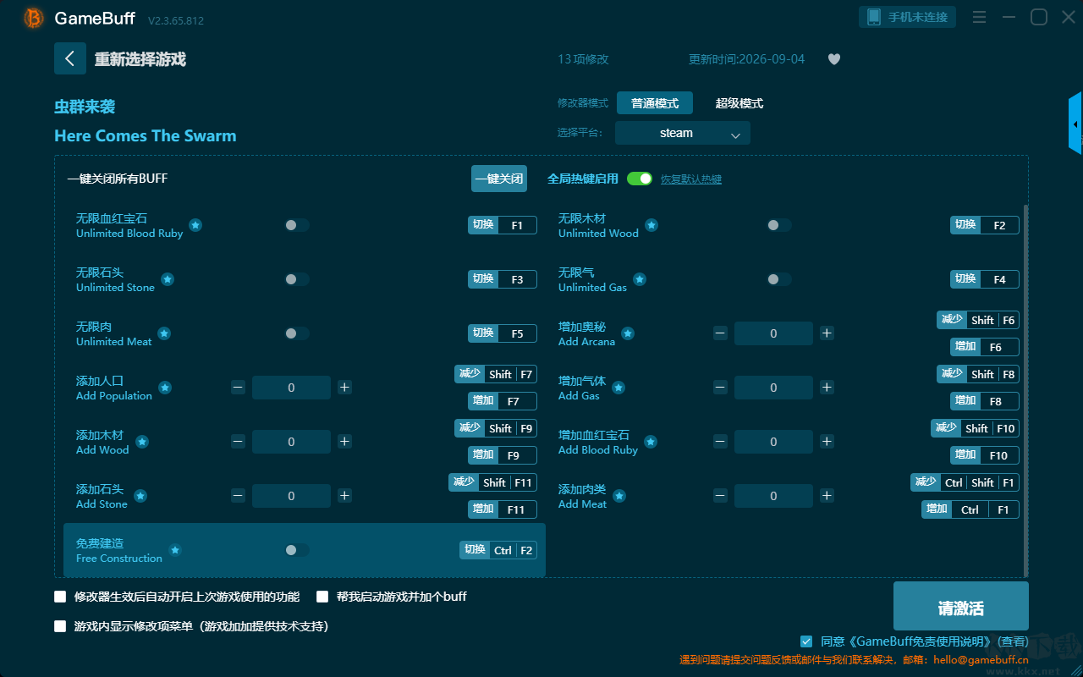Increase Add Stone value with plus

click(x=344, y=496)
